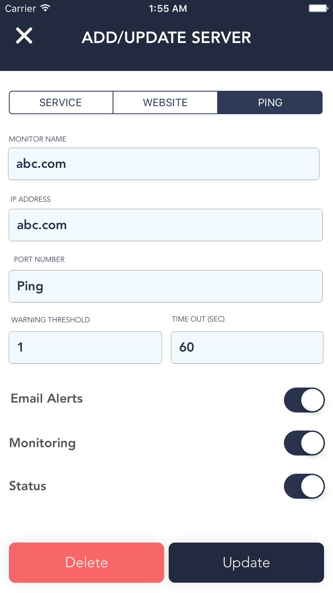Change the Time Out seconds field
This screenshot has width=333, height=593.
point(247,347)
